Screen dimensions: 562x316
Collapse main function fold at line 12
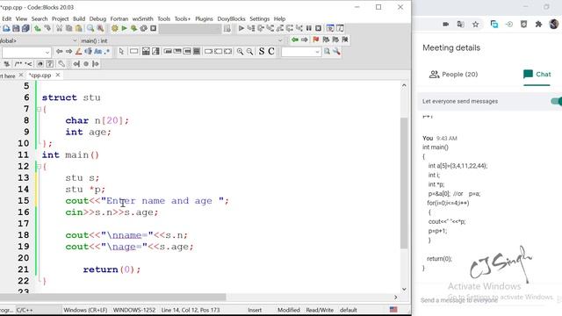(39, 166)
